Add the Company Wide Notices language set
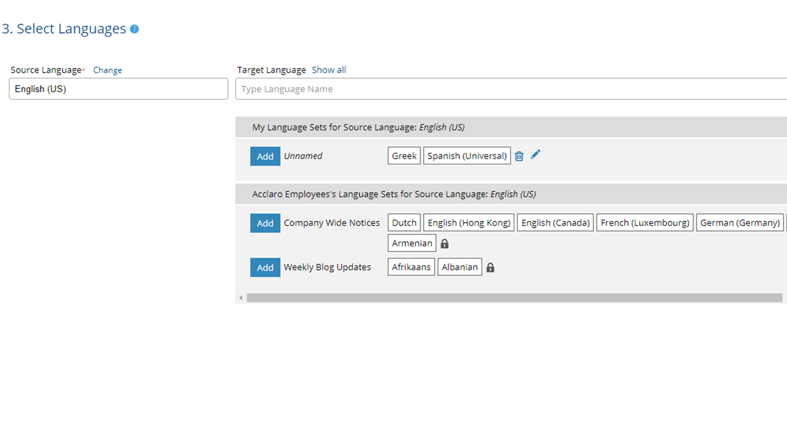787x442 pixels. pos(265,223)
